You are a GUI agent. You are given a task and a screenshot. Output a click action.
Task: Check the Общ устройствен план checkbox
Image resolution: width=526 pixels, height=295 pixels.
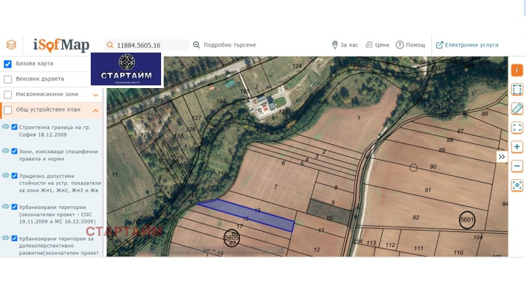coord(8,110)
